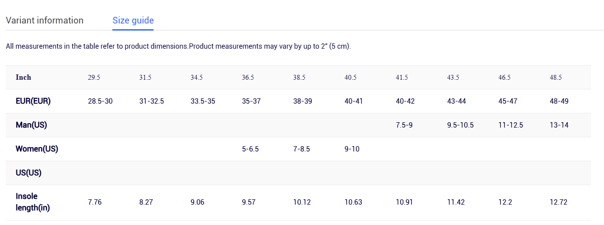
Task: Click the Women(US) row label
Action: pyautogui.click(x=37, y=149)
